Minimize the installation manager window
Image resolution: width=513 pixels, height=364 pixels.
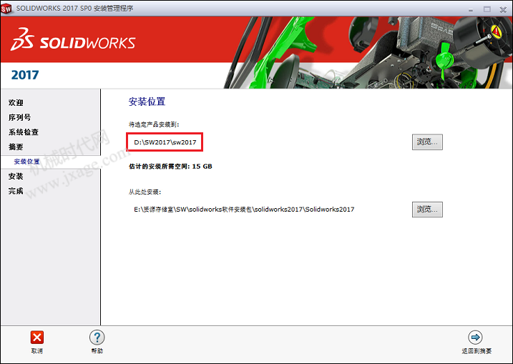471,9
